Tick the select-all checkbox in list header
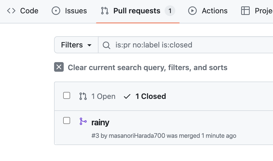The height and width of the screenshot is (161, 273). (66, 95)
